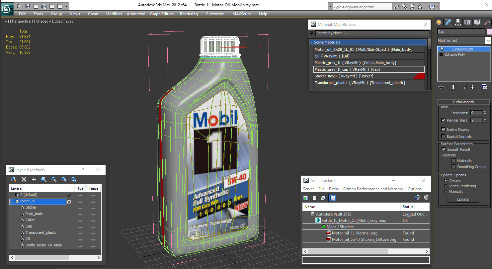Screen dimensions: 492x269
Task: Click the Save File floppy icon
Action: [28, 6]
